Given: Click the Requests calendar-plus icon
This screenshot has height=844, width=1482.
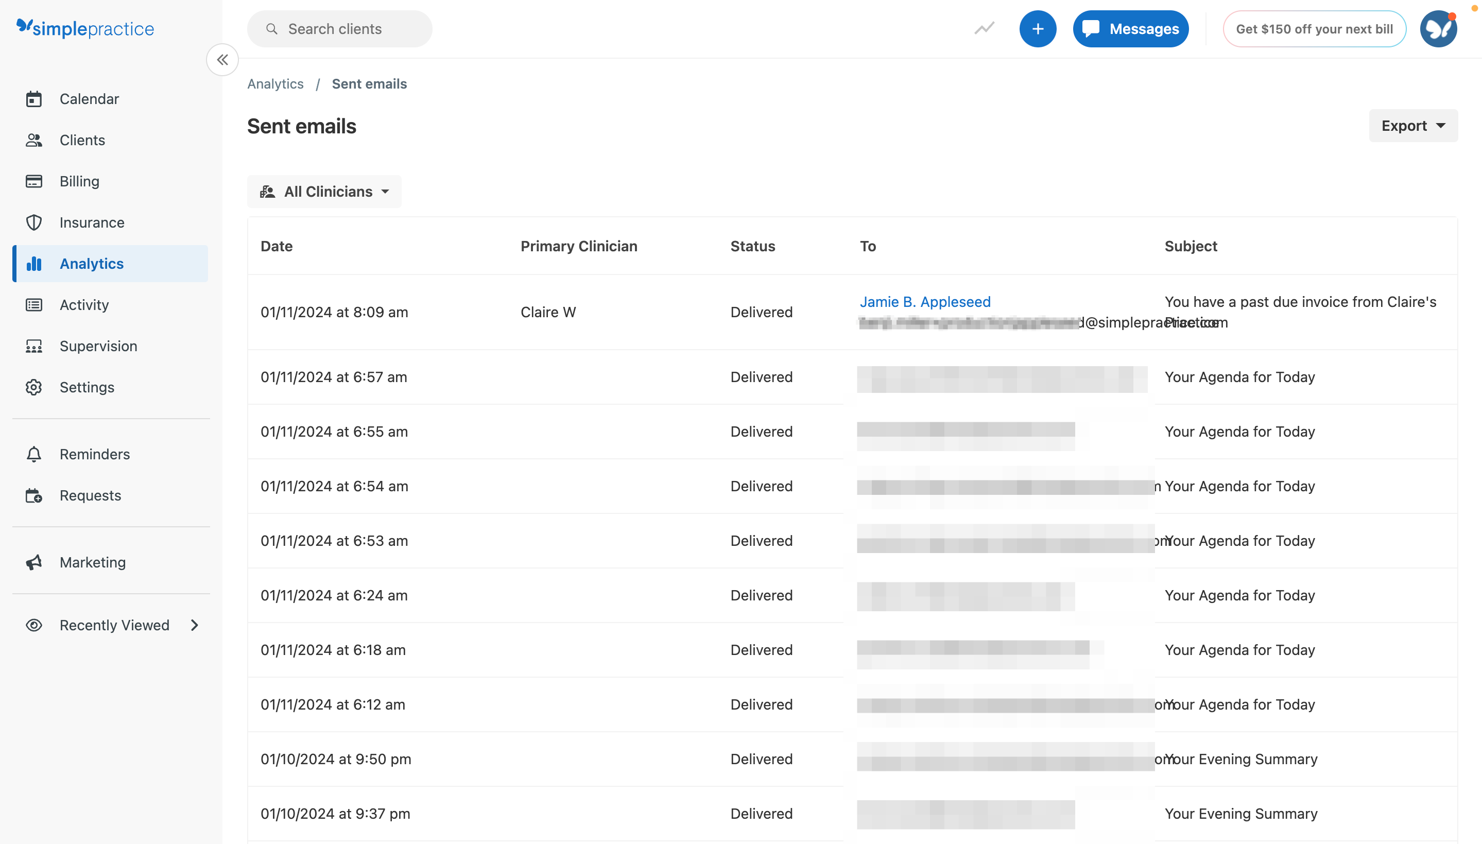Looking at the screenshot, I should click(33, 495).
